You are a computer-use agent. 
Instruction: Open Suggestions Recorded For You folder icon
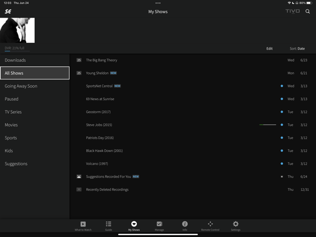(x=79, y=177)
